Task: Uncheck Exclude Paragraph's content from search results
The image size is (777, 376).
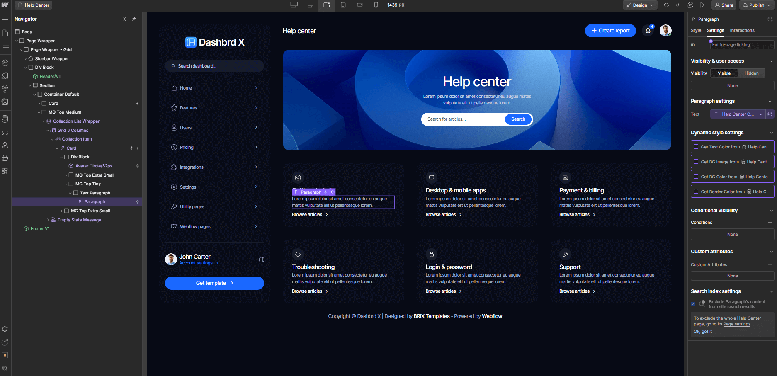Action: click(x=692, y=304)
